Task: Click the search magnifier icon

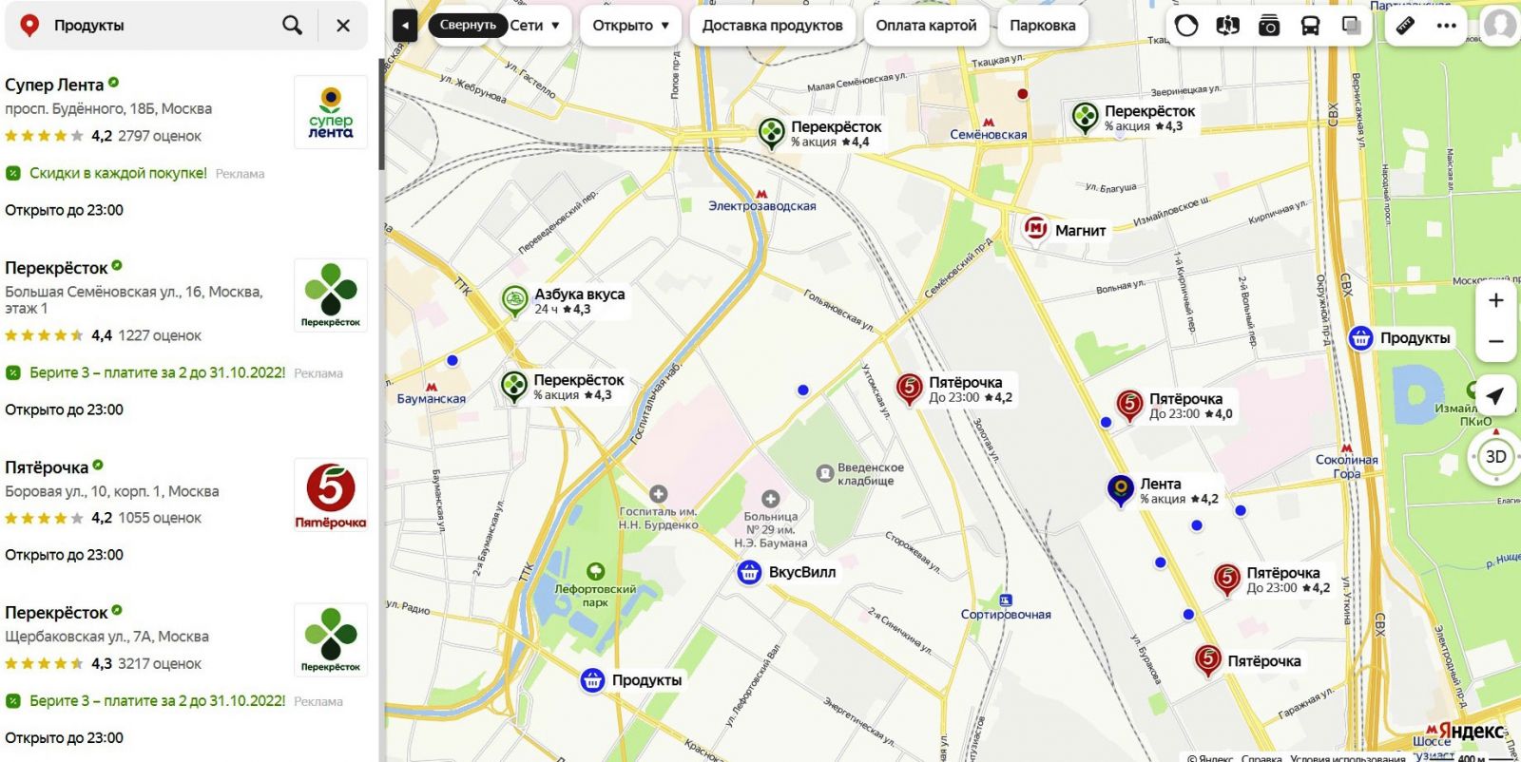Action: click(293, 26)
